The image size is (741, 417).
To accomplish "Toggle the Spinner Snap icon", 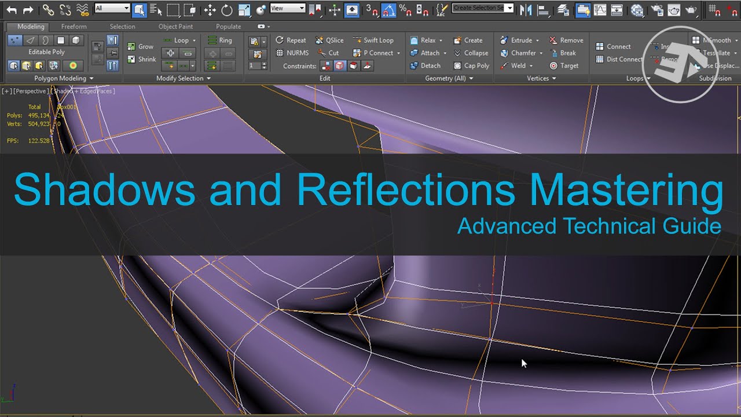I will point(423,9).
